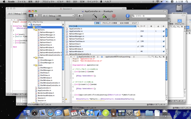
Task: Open the lime slice app in Dock
Action: point(106,113)
